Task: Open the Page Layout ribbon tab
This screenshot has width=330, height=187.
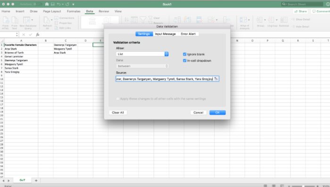Action: tap(52, 11)
